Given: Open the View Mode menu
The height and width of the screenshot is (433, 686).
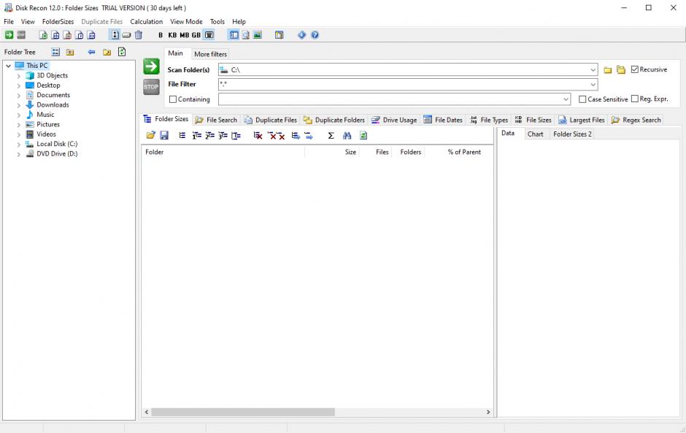Looking at the screenshot, I should pyautogui.click(x=186, y=21).
